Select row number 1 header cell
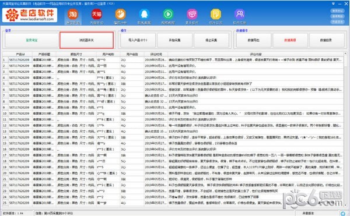 pos(5,60)
